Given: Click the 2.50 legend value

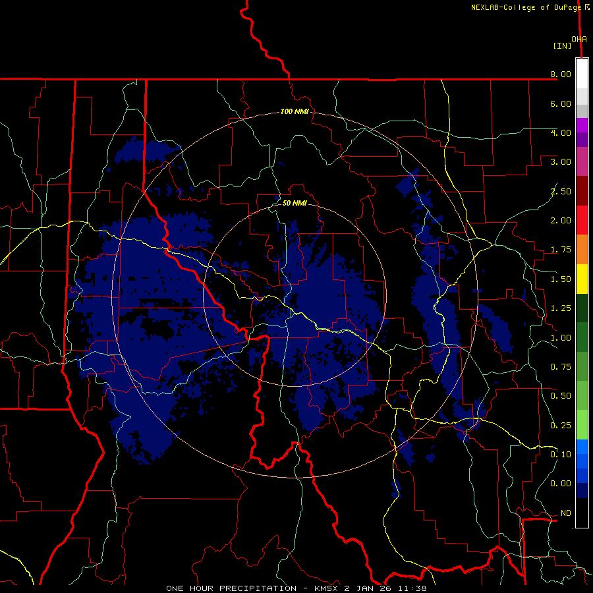Looking at the screenshot, I should [x=561, y=191].
